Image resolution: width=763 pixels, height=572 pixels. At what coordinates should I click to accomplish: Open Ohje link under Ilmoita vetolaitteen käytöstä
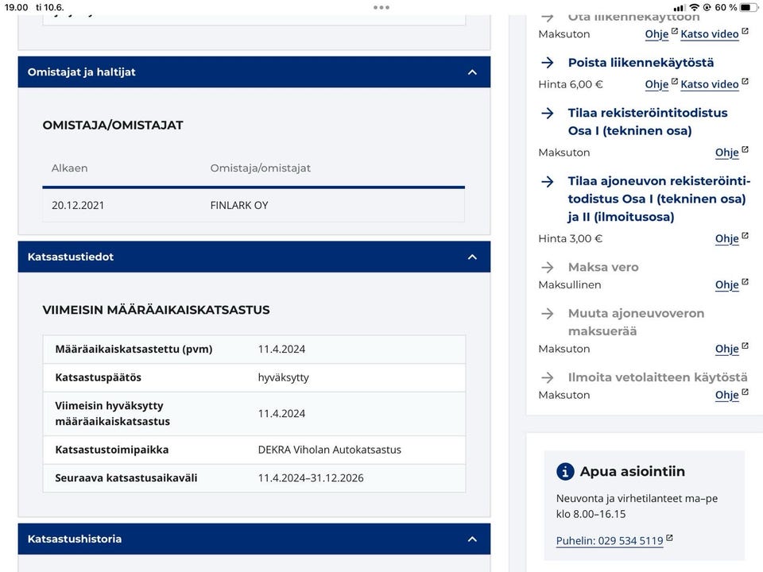click(x=726, y=395)
